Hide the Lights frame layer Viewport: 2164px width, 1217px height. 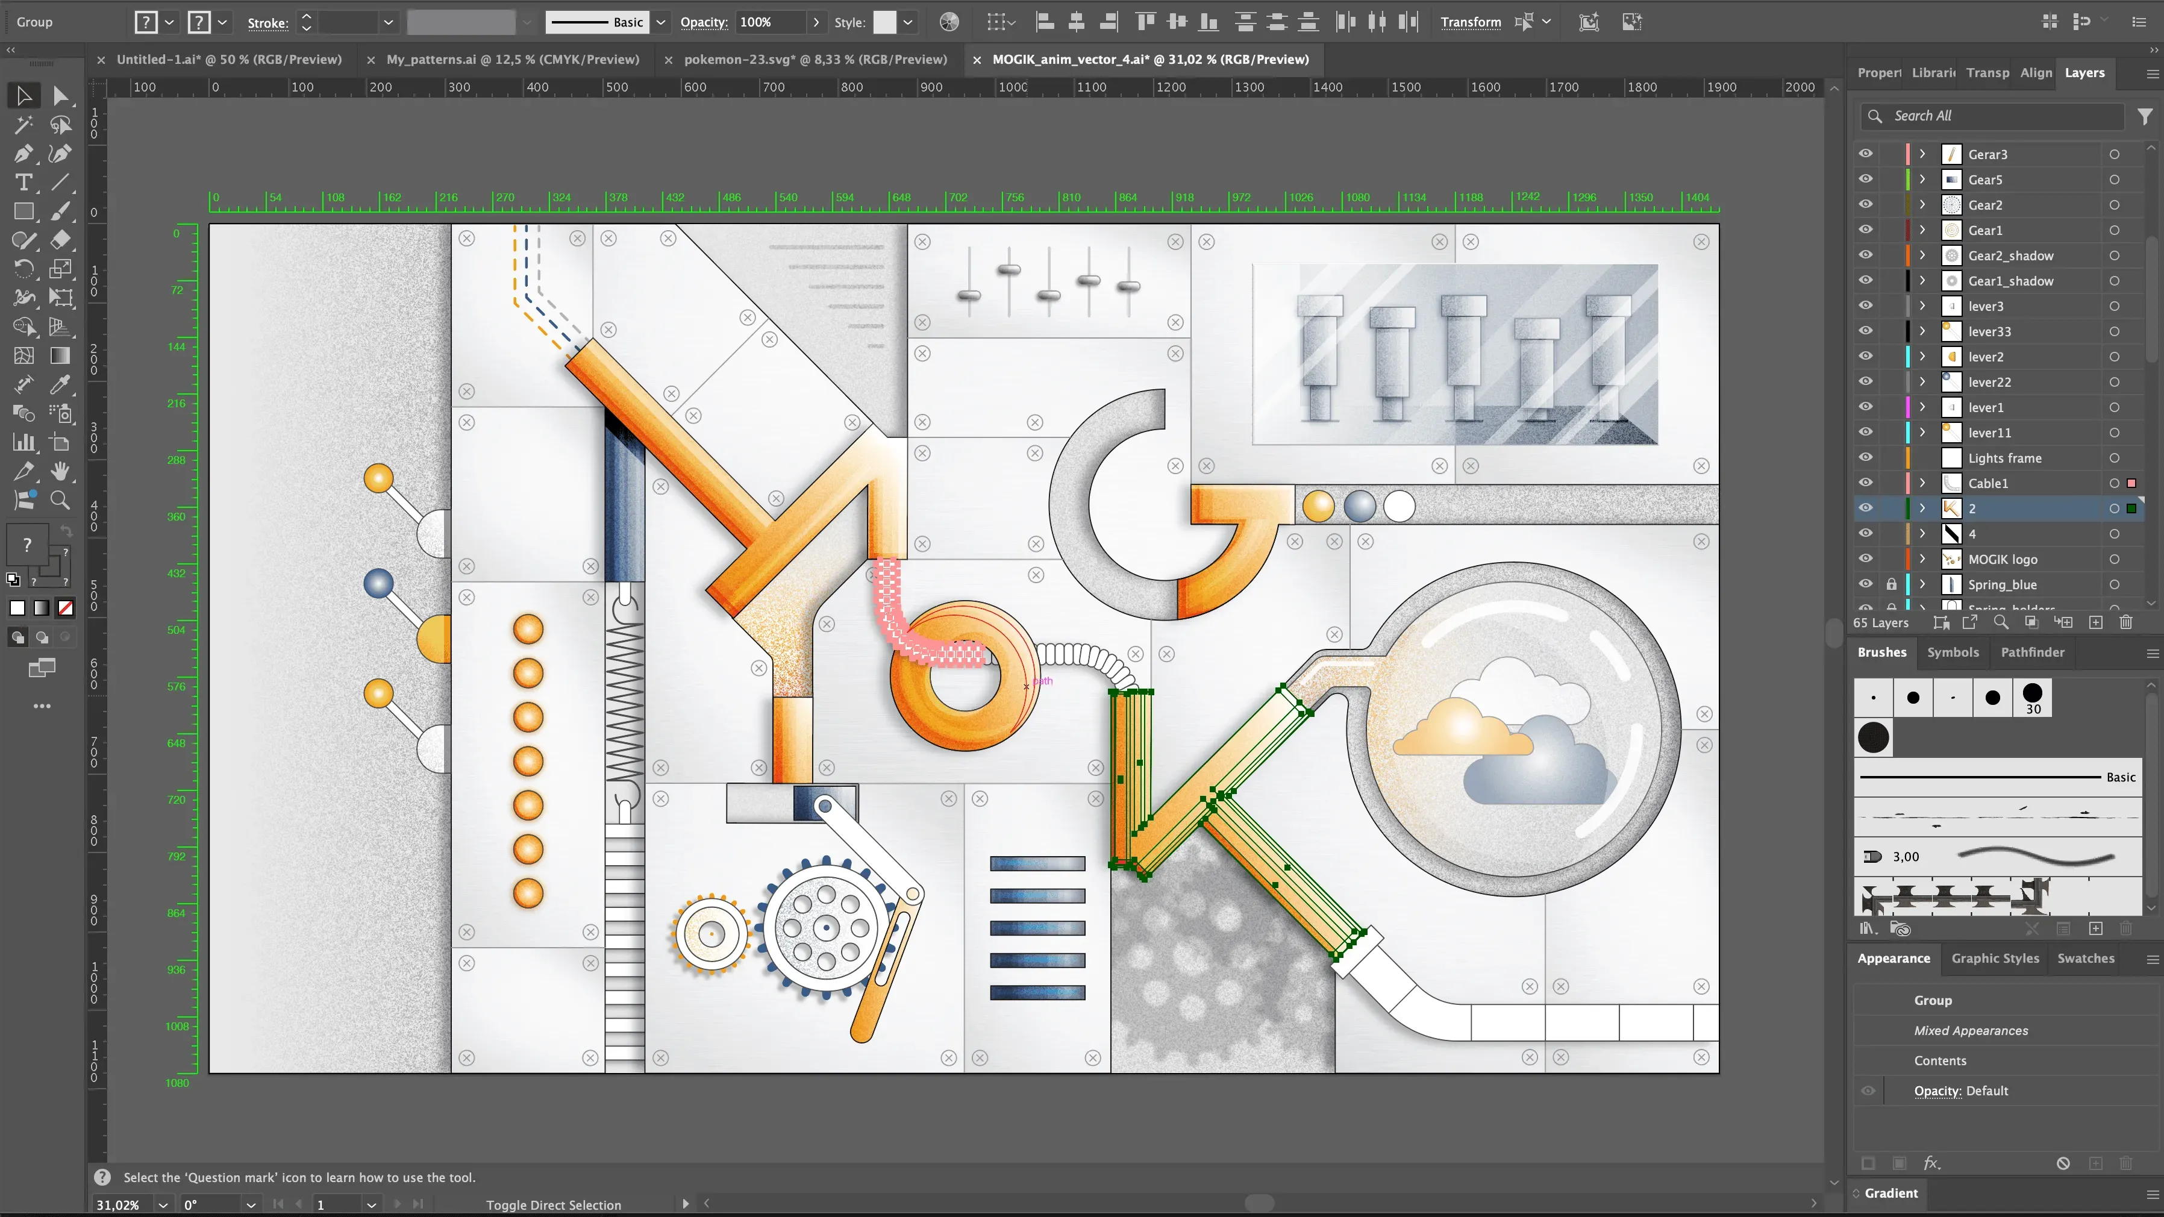click(1866, 457)
